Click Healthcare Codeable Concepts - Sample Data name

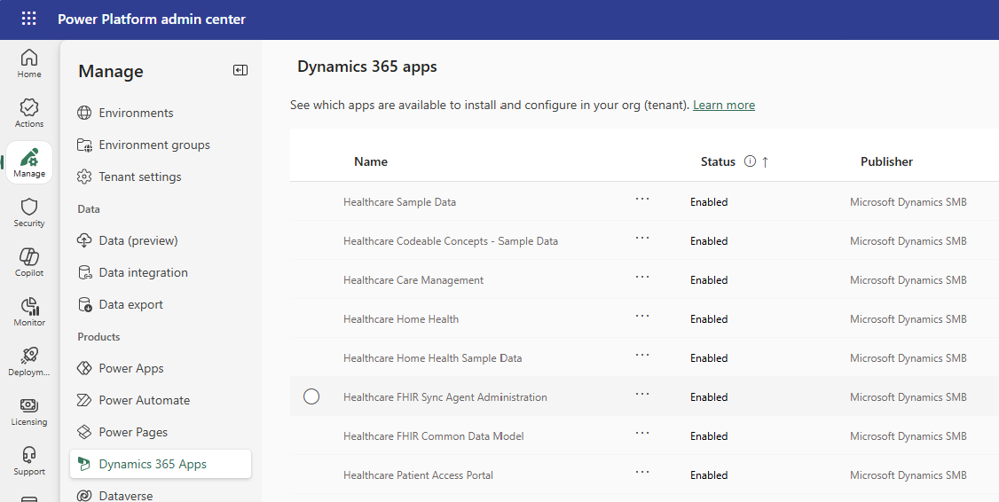click(451, 241)
